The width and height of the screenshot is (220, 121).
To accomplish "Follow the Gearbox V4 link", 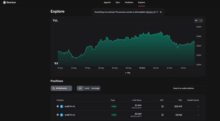I will pos(151,12).
